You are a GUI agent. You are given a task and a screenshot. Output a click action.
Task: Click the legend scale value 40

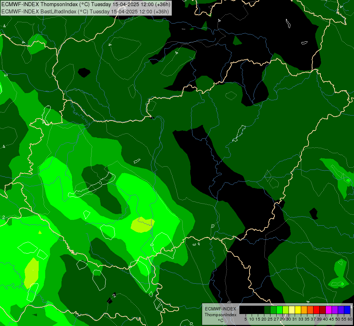tap(325, 319)
